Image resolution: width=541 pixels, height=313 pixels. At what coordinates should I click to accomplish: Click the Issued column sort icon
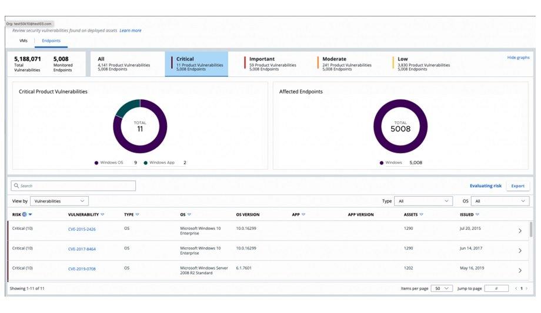click(477, 215)
